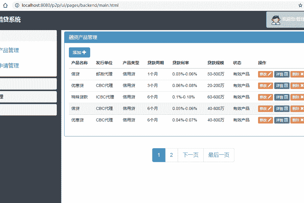Delete the 邮政代理 product row
Screen dimensions: 304x203
pyautogui.click(x=297, y=74)
